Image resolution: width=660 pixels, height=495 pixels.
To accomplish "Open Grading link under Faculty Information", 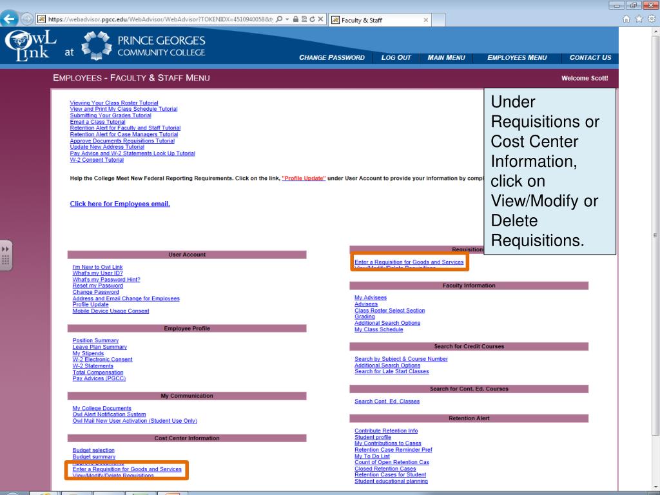I will (x=365, y=316).
